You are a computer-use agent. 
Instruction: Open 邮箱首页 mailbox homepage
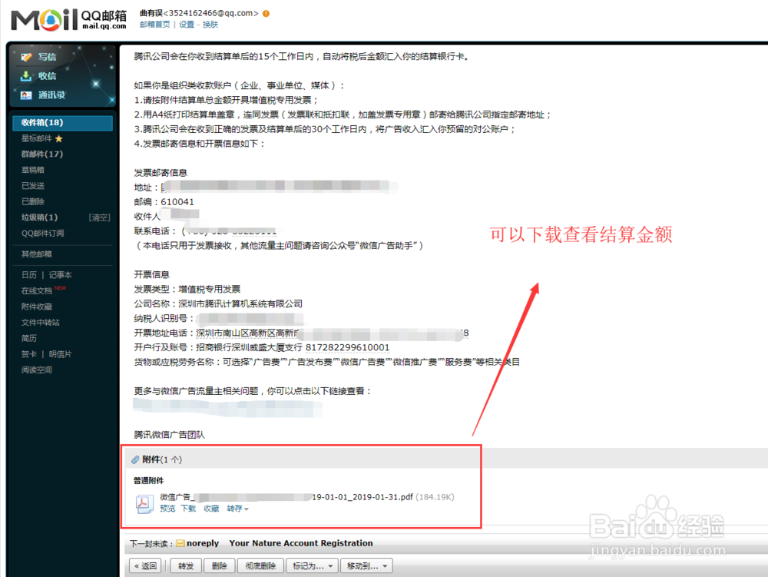(154, 24)
